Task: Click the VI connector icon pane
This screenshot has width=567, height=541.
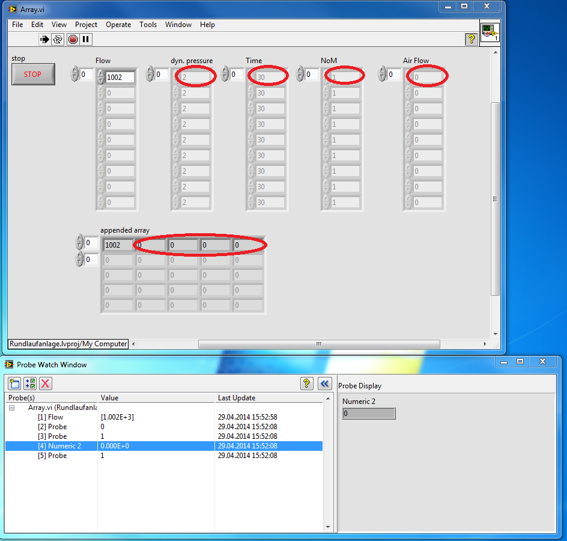Action: coord(490,32)
